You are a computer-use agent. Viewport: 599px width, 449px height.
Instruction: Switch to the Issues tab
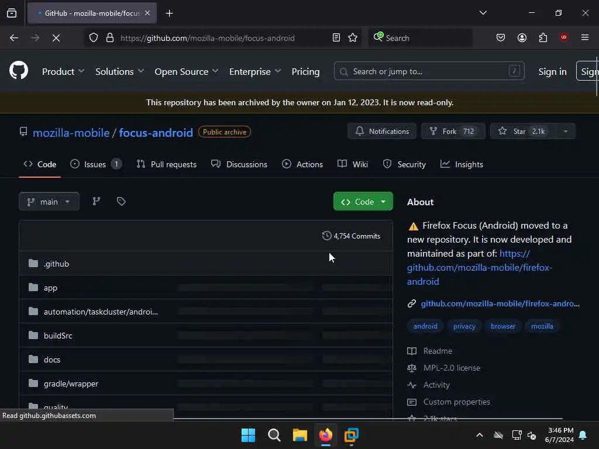tap(95, 164)
